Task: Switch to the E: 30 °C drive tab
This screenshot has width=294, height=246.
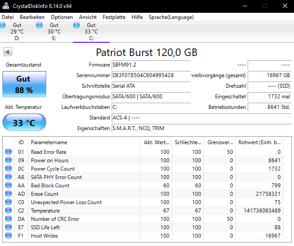Action: coord(54,32)
